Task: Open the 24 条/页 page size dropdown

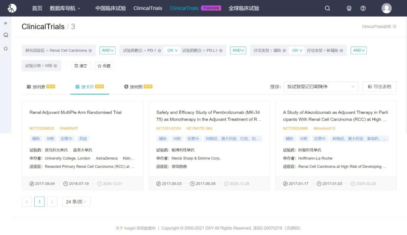Action: click(x=76, y=202)
